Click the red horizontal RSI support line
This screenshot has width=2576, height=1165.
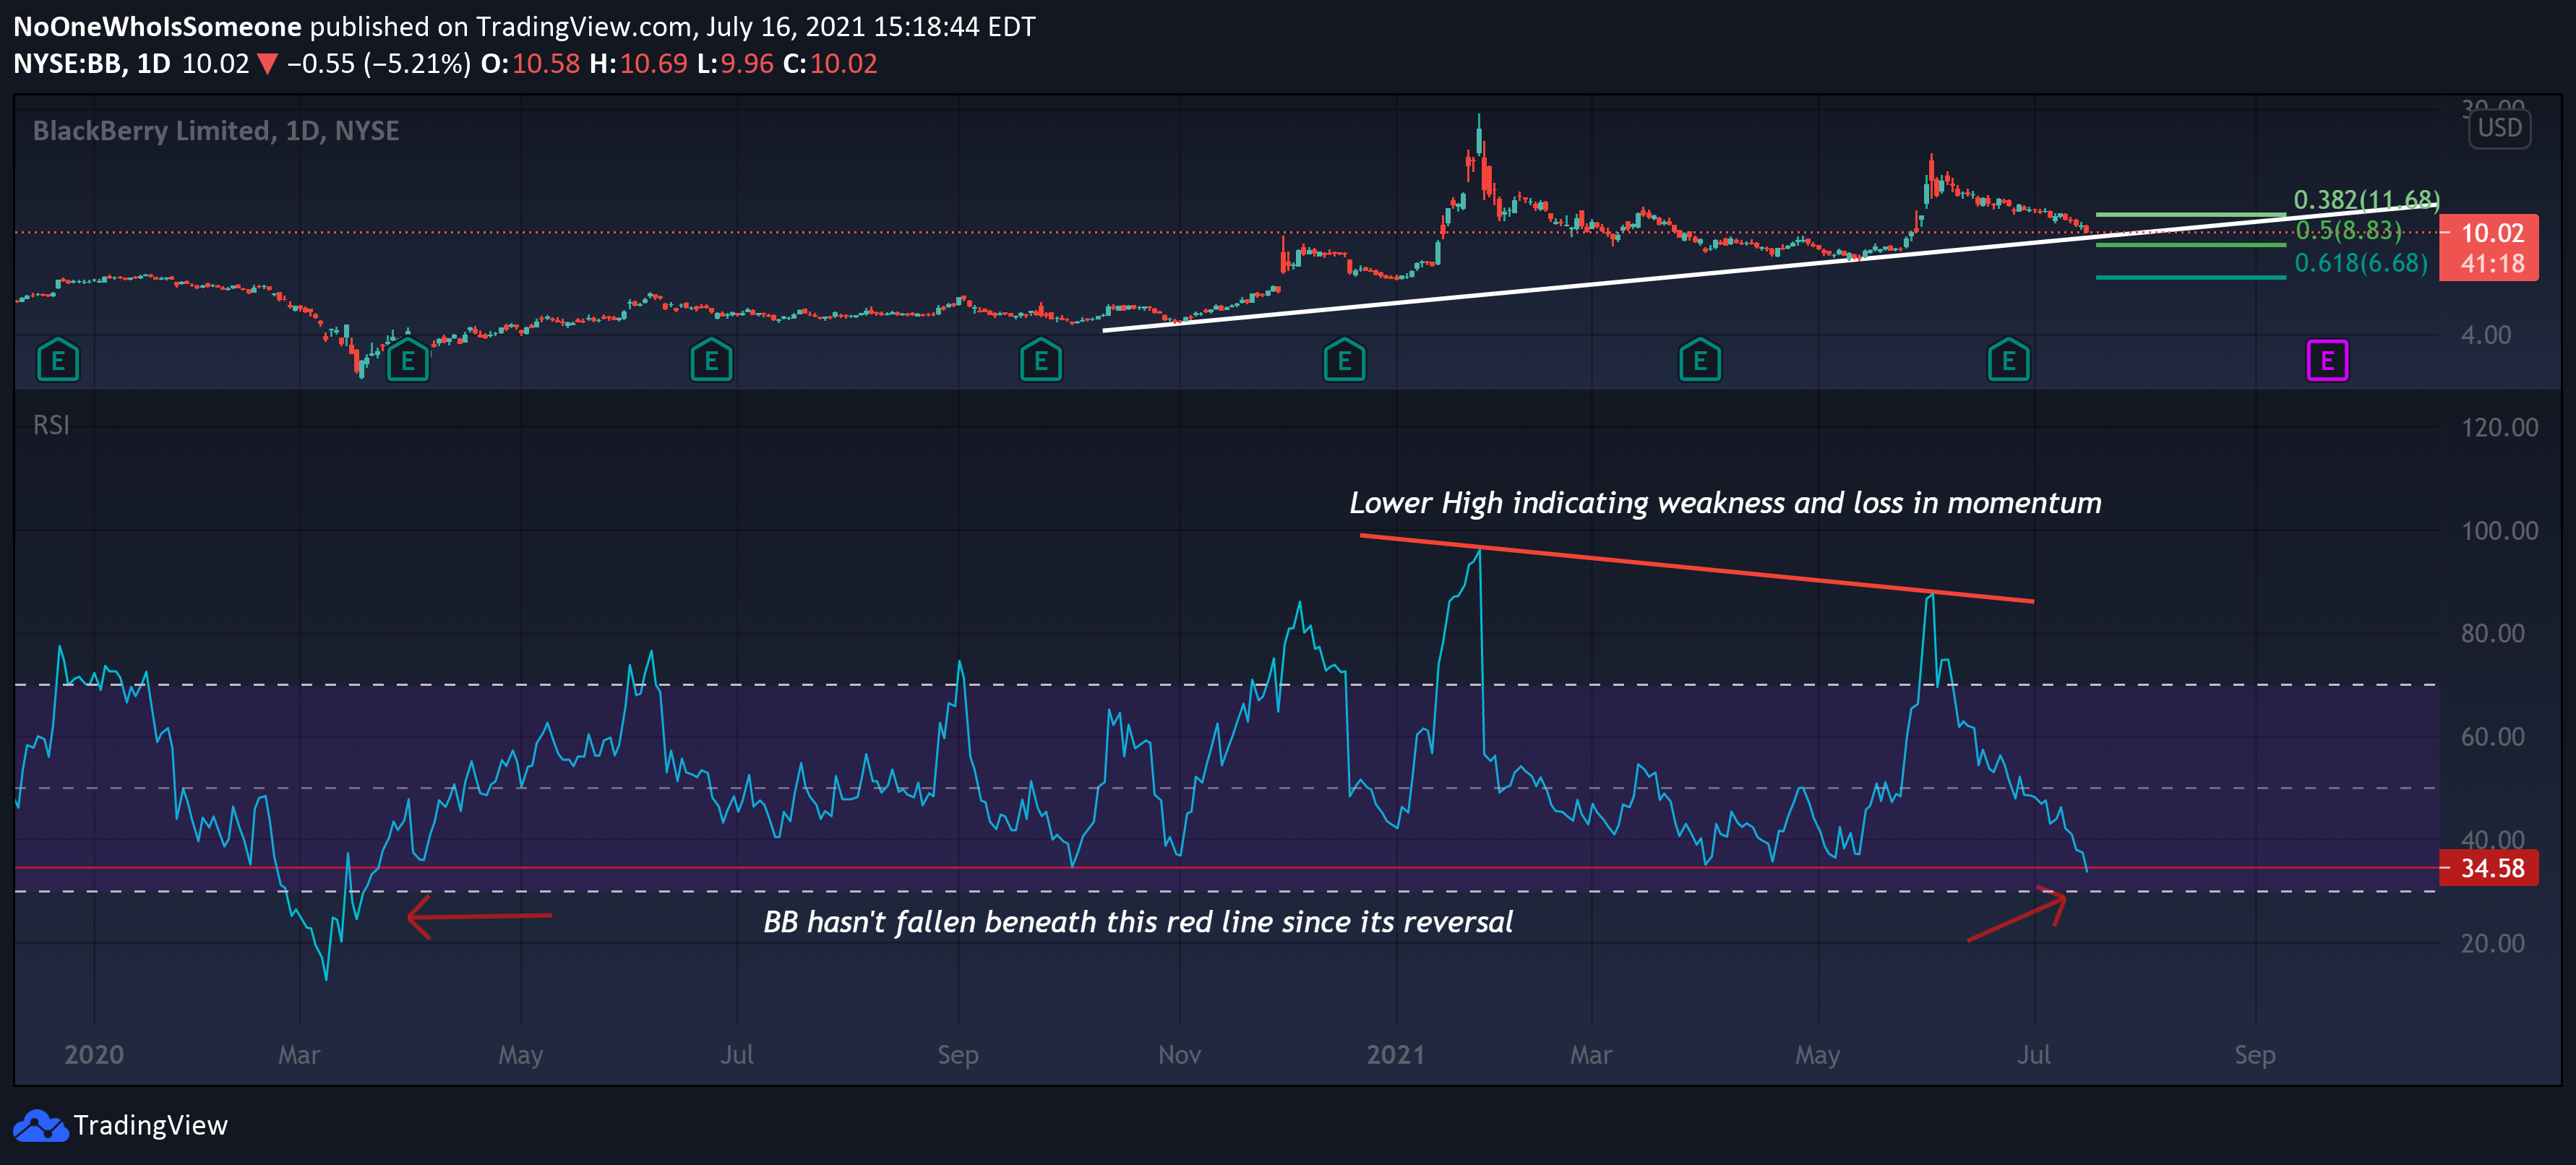(1226, 868)
